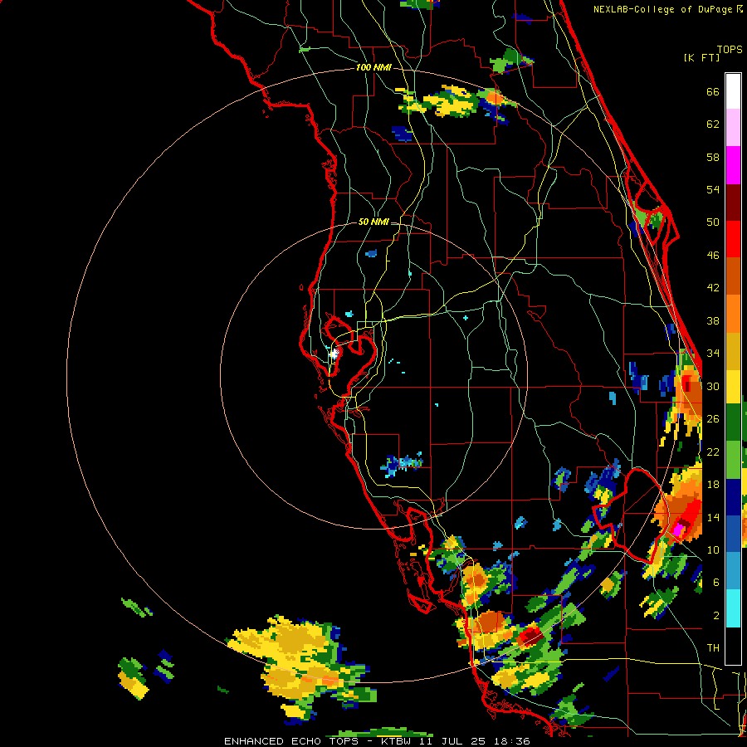Pick the magenta legend swatch

[733, 165]
